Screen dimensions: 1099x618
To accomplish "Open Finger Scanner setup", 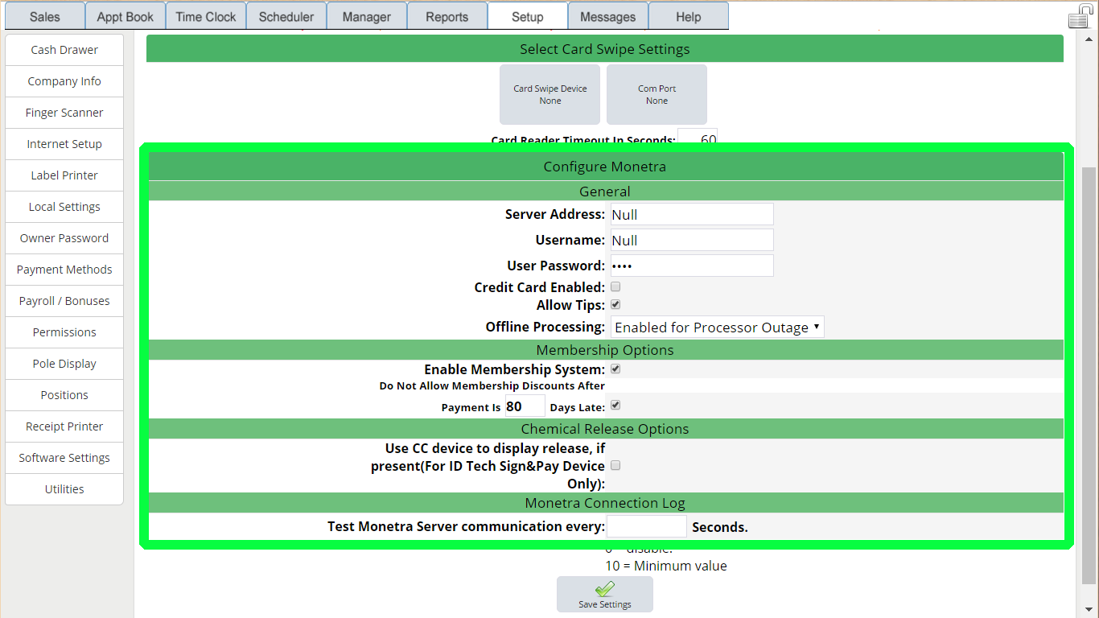I will 64,113.
